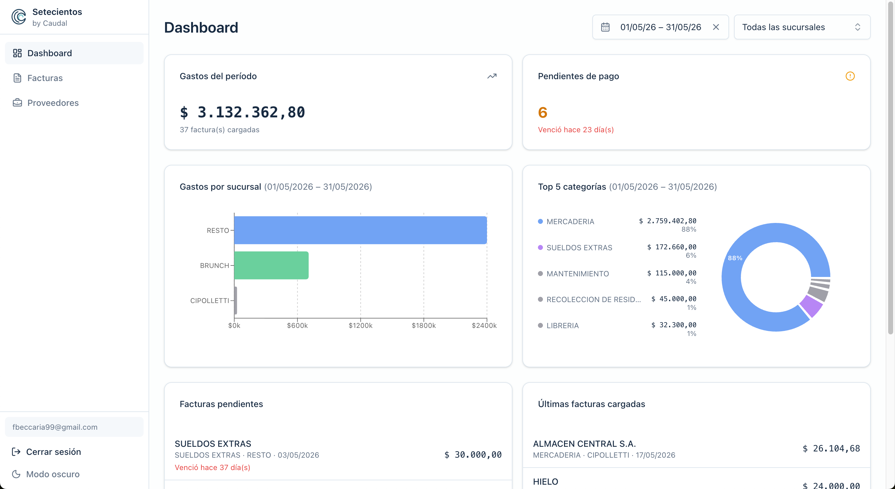The image size is (895, 489).
Task: Click the RESTO axis label
Action: [218, 230]
